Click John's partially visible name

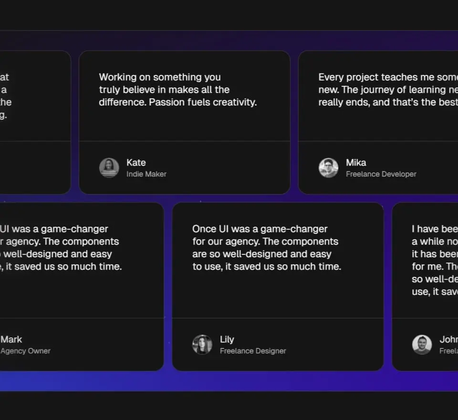[x=448, y=339]
